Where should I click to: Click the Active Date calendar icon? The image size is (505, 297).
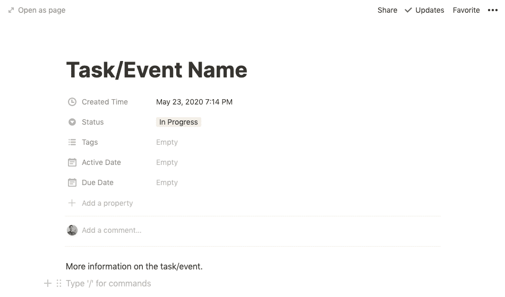click(72, 162)
